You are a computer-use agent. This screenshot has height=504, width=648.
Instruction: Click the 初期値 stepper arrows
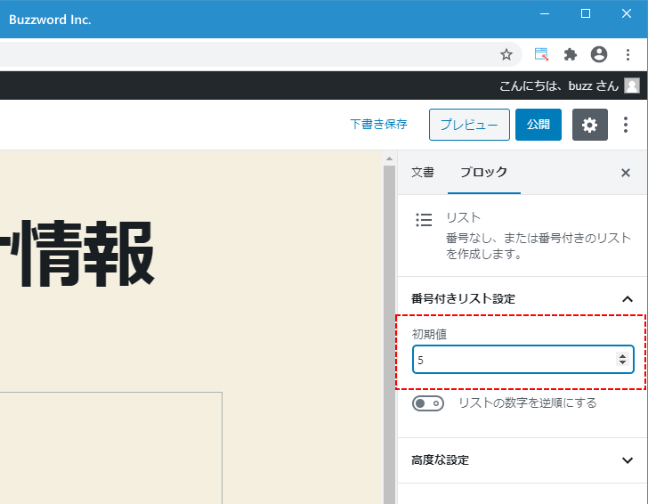tap(622, 360)
